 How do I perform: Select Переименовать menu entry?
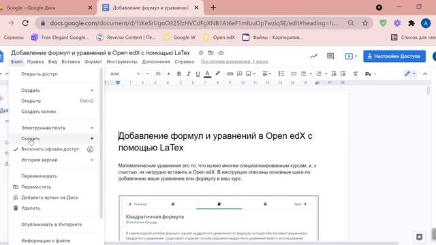(54, 176)
